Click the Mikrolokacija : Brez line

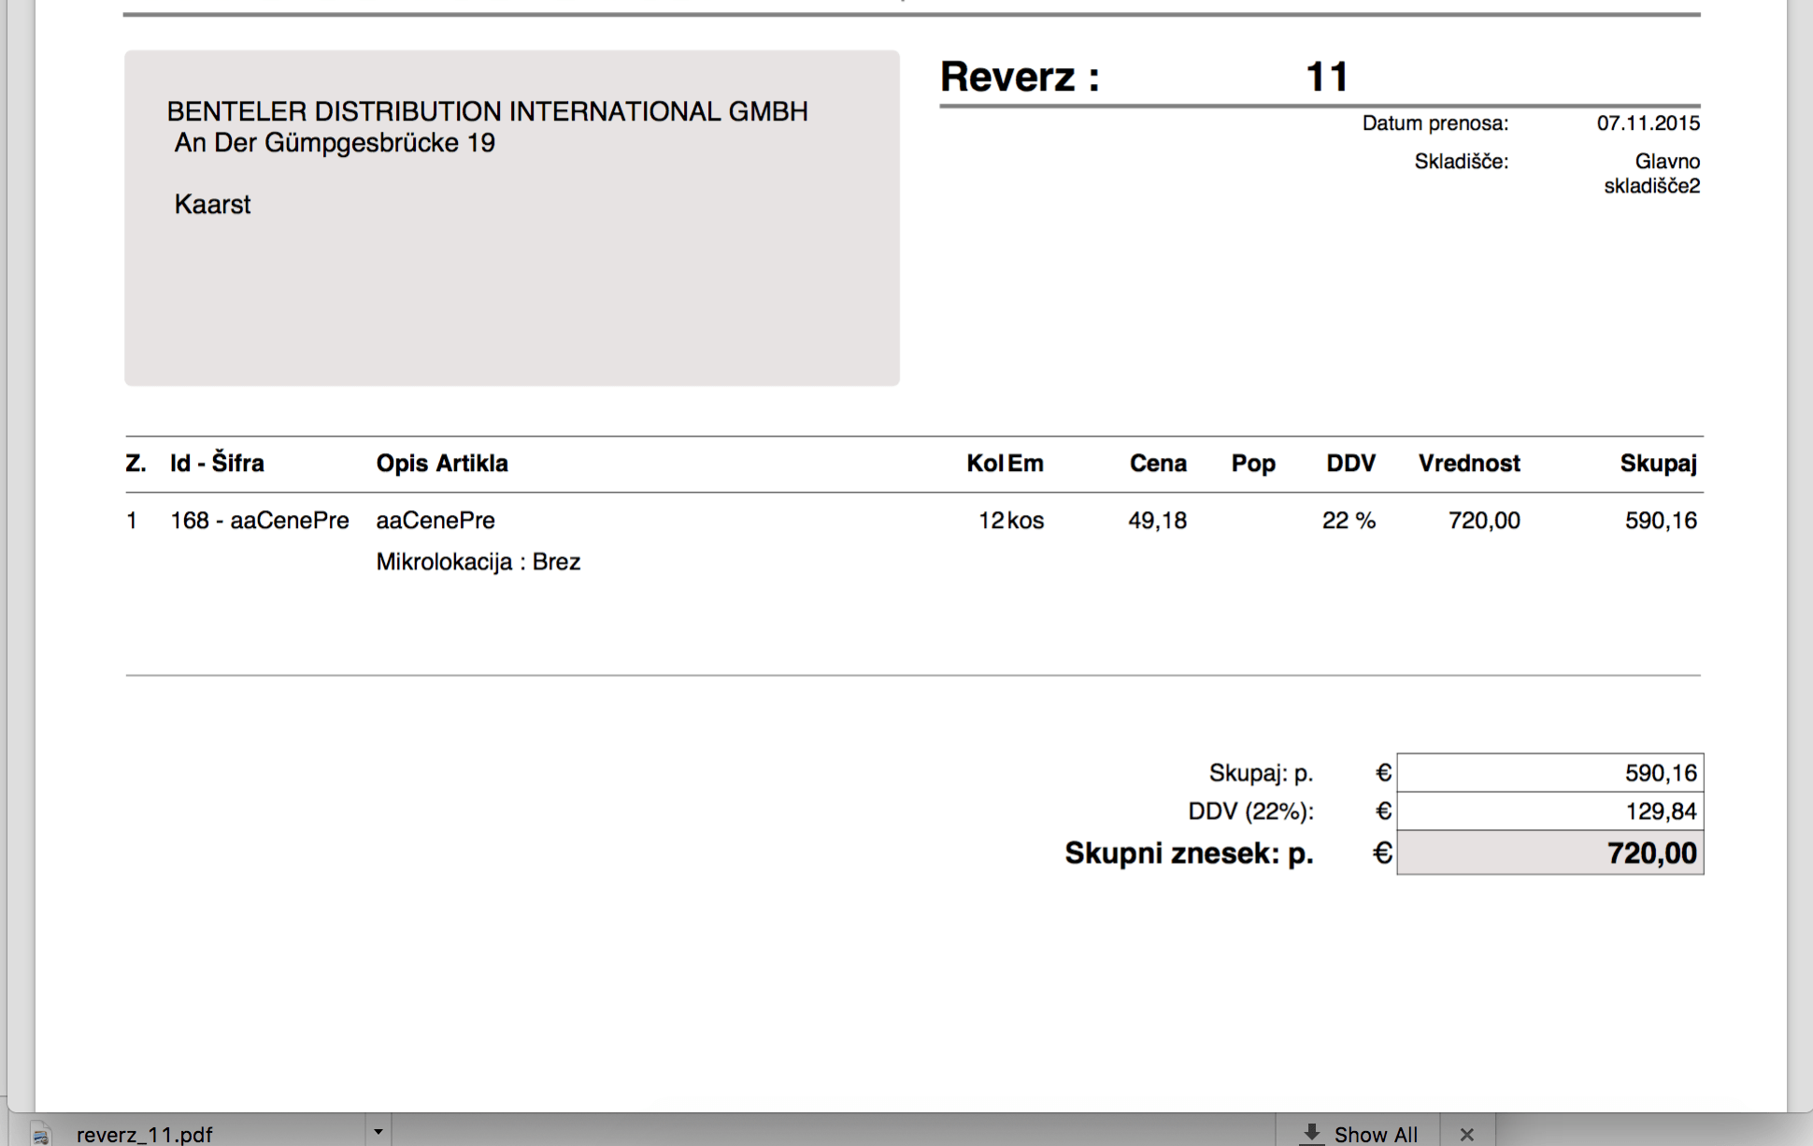click(x=478, y=562)
